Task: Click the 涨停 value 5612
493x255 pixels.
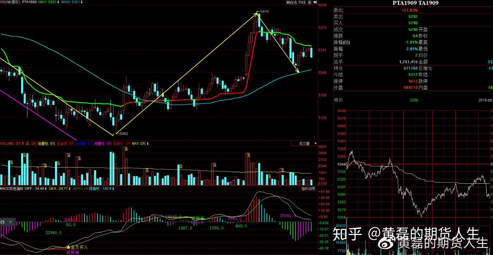Action: [413, 81]
